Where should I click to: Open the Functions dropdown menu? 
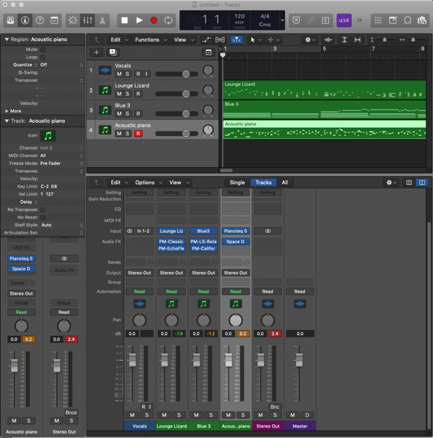click(151, 39)
